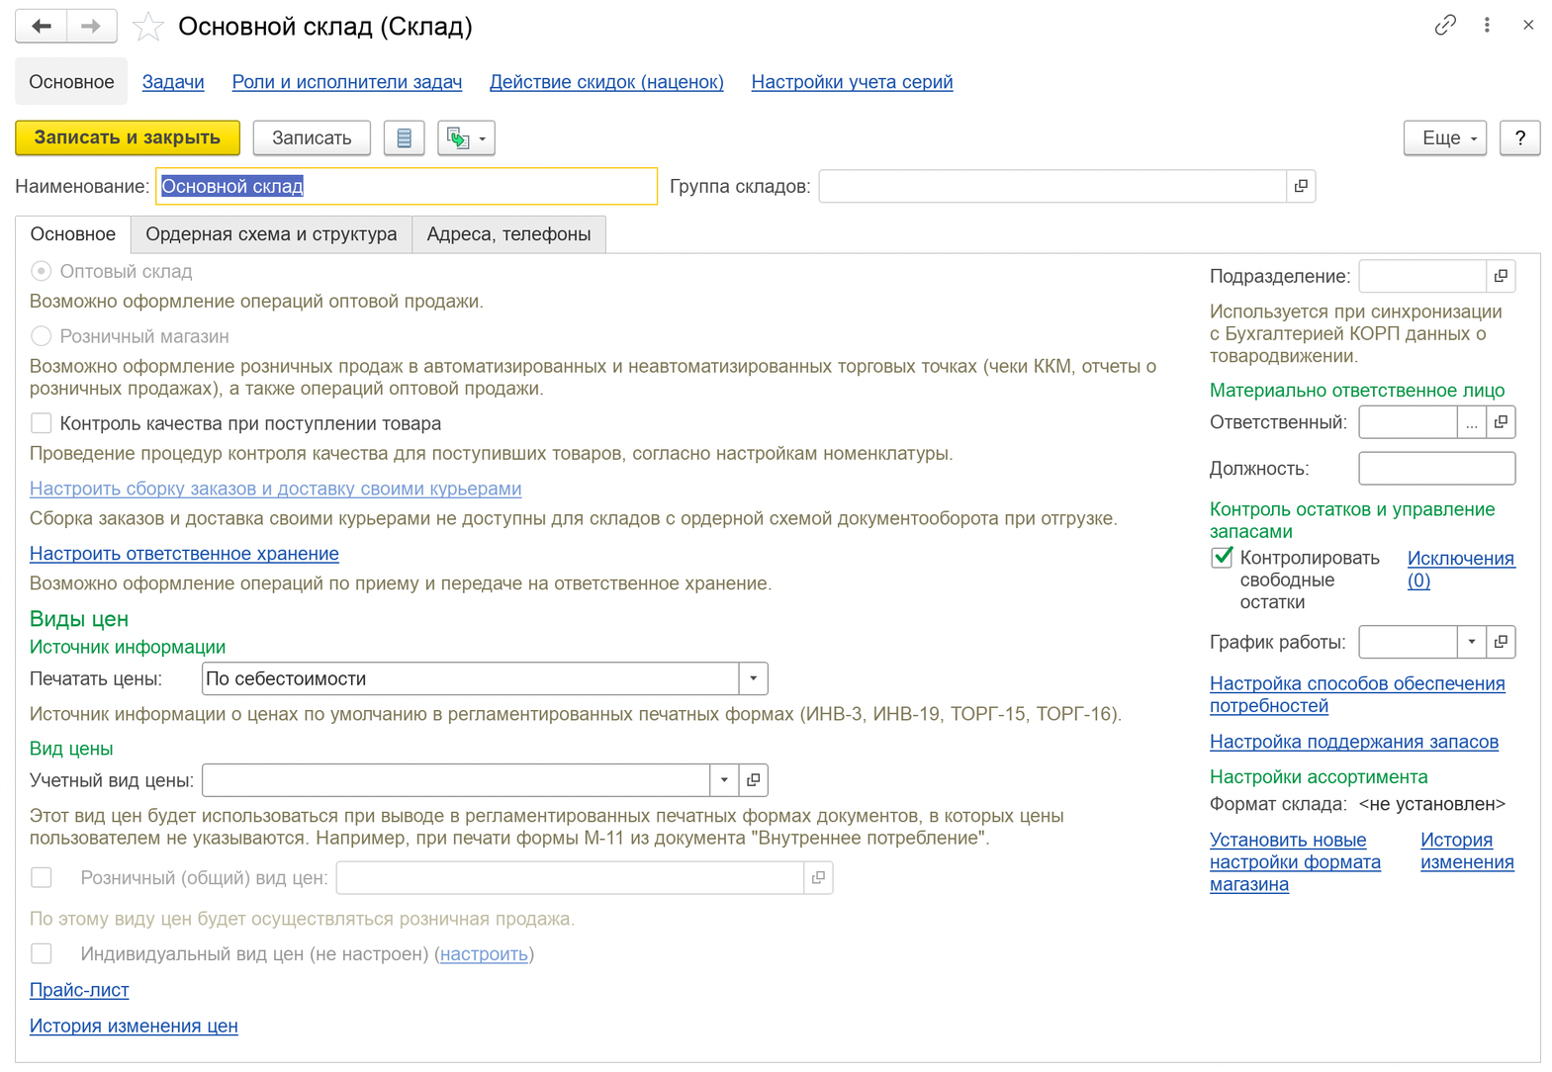
Task: Open Роли и исполнители задач section
Action: pyautogui.click(x=346, y=82)
